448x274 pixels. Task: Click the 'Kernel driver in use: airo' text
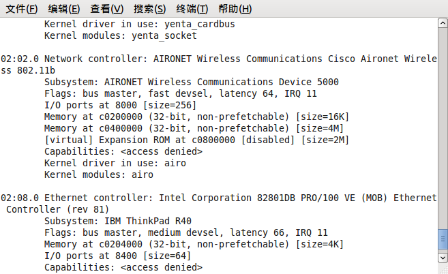pyautogui.click(x=115, y=163)
